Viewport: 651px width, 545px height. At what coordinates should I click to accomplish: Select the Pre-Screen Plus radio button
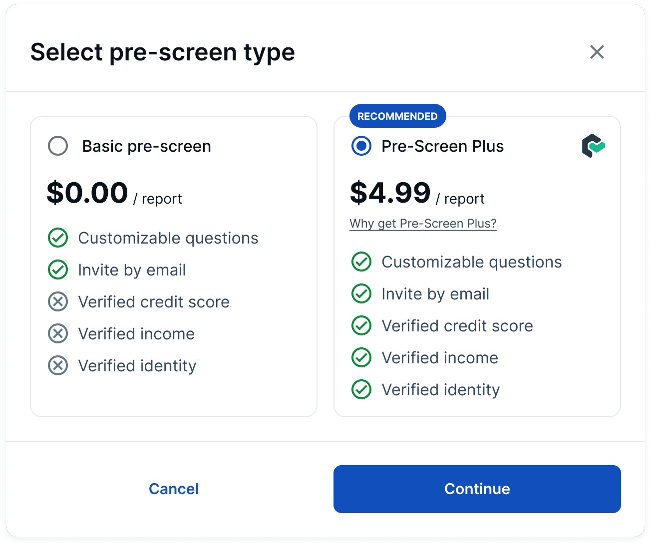point(361,146)
